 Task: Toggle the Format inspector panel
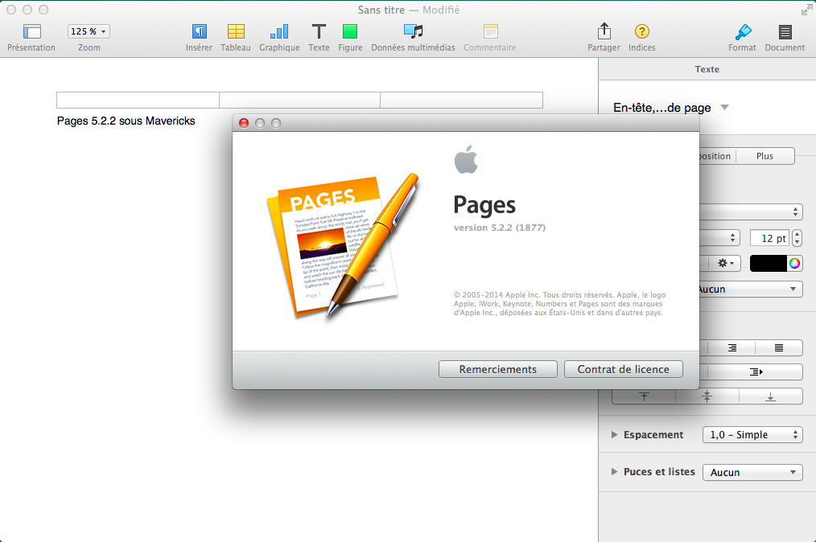click(x=743, y=31)
